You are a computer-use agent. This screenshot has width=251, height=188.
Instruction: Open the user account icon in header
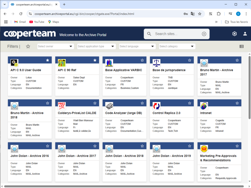pyautogui.click(x=245, y=34)
